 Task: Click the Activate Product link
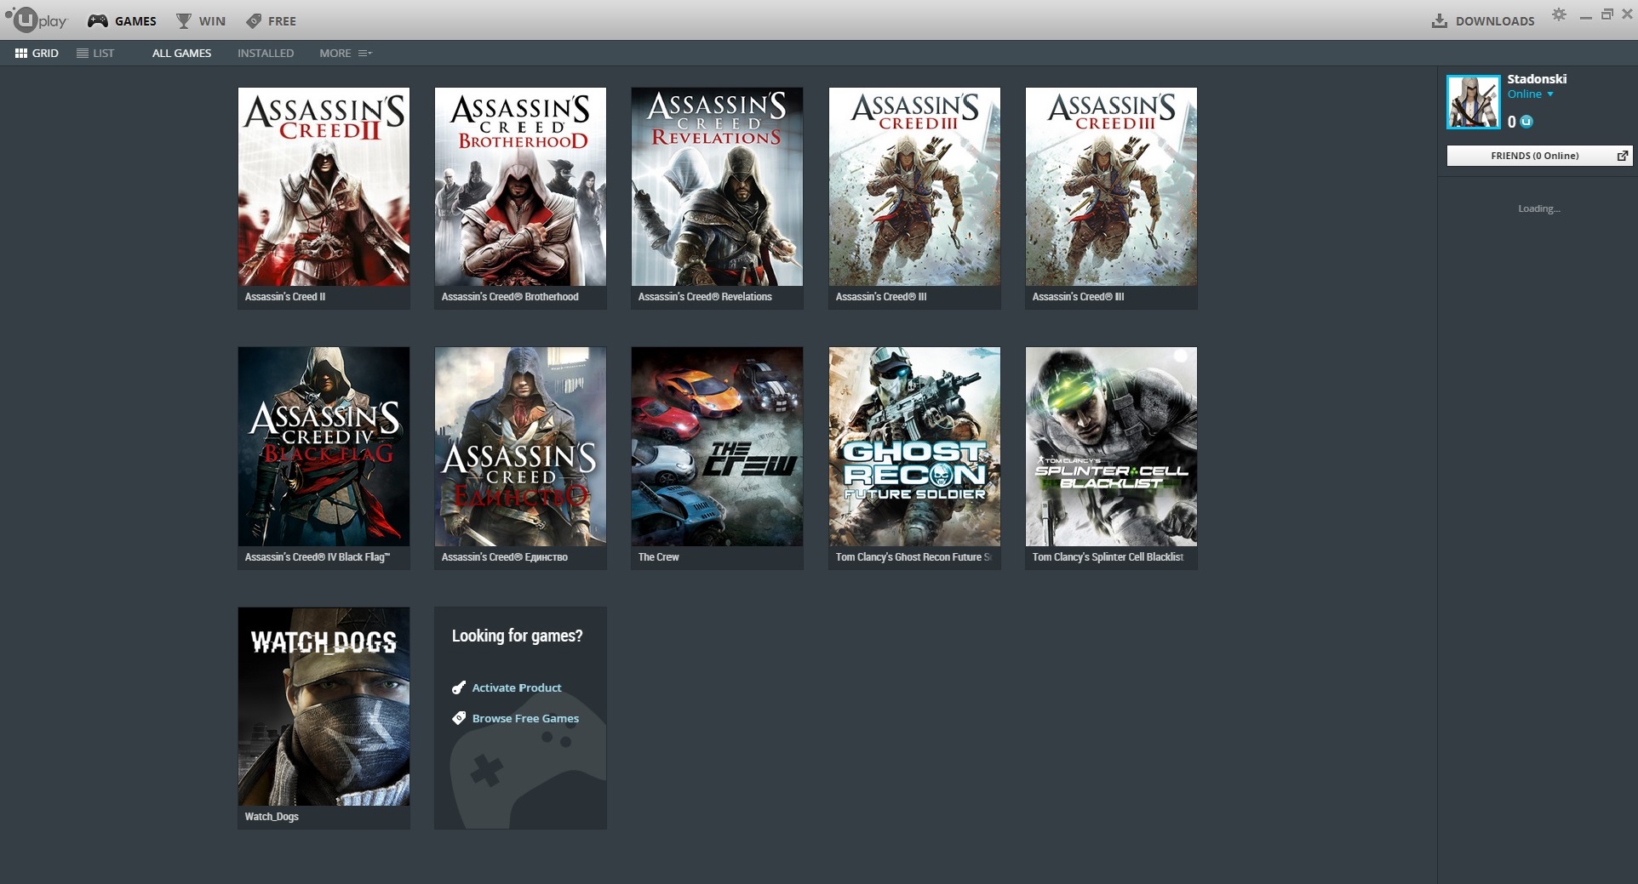point(517,687)
